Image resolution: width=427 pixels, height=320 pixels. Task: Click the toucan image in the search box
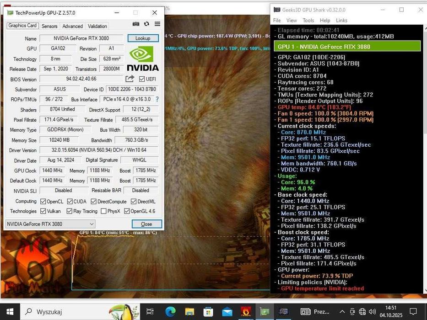point(124,312)
